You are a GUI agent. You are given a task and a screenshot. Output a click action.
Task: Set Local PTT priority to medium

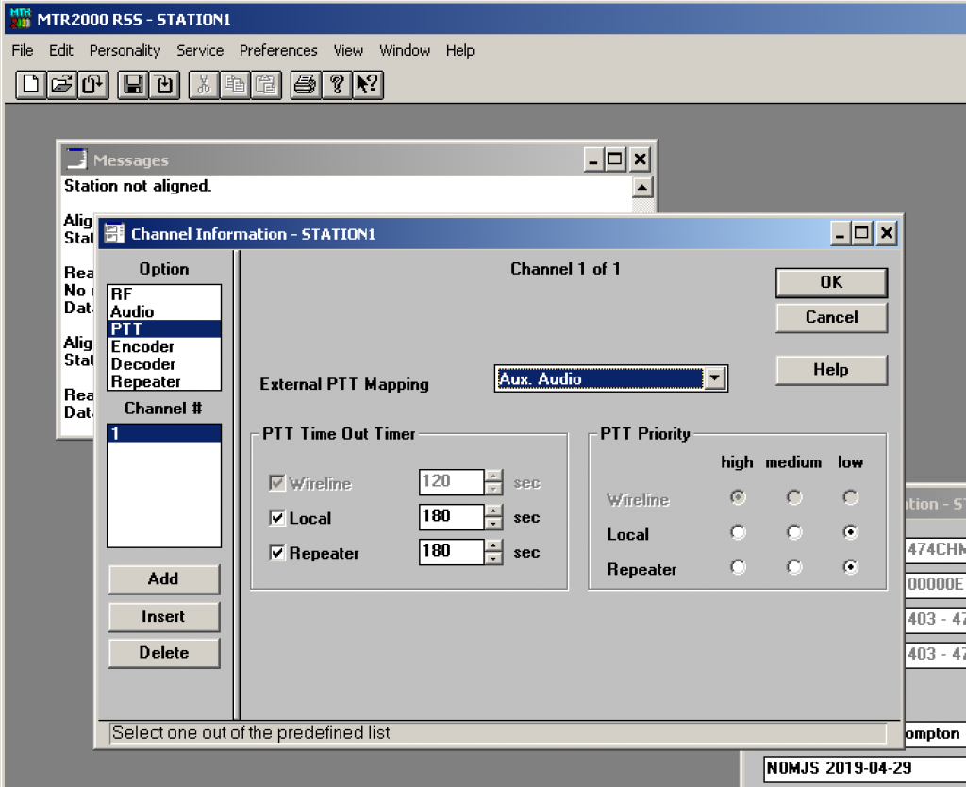794,532
